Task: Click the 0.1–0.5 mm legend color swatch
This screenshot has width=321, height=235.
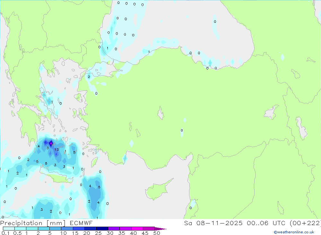Action: [x=9, y=229]
